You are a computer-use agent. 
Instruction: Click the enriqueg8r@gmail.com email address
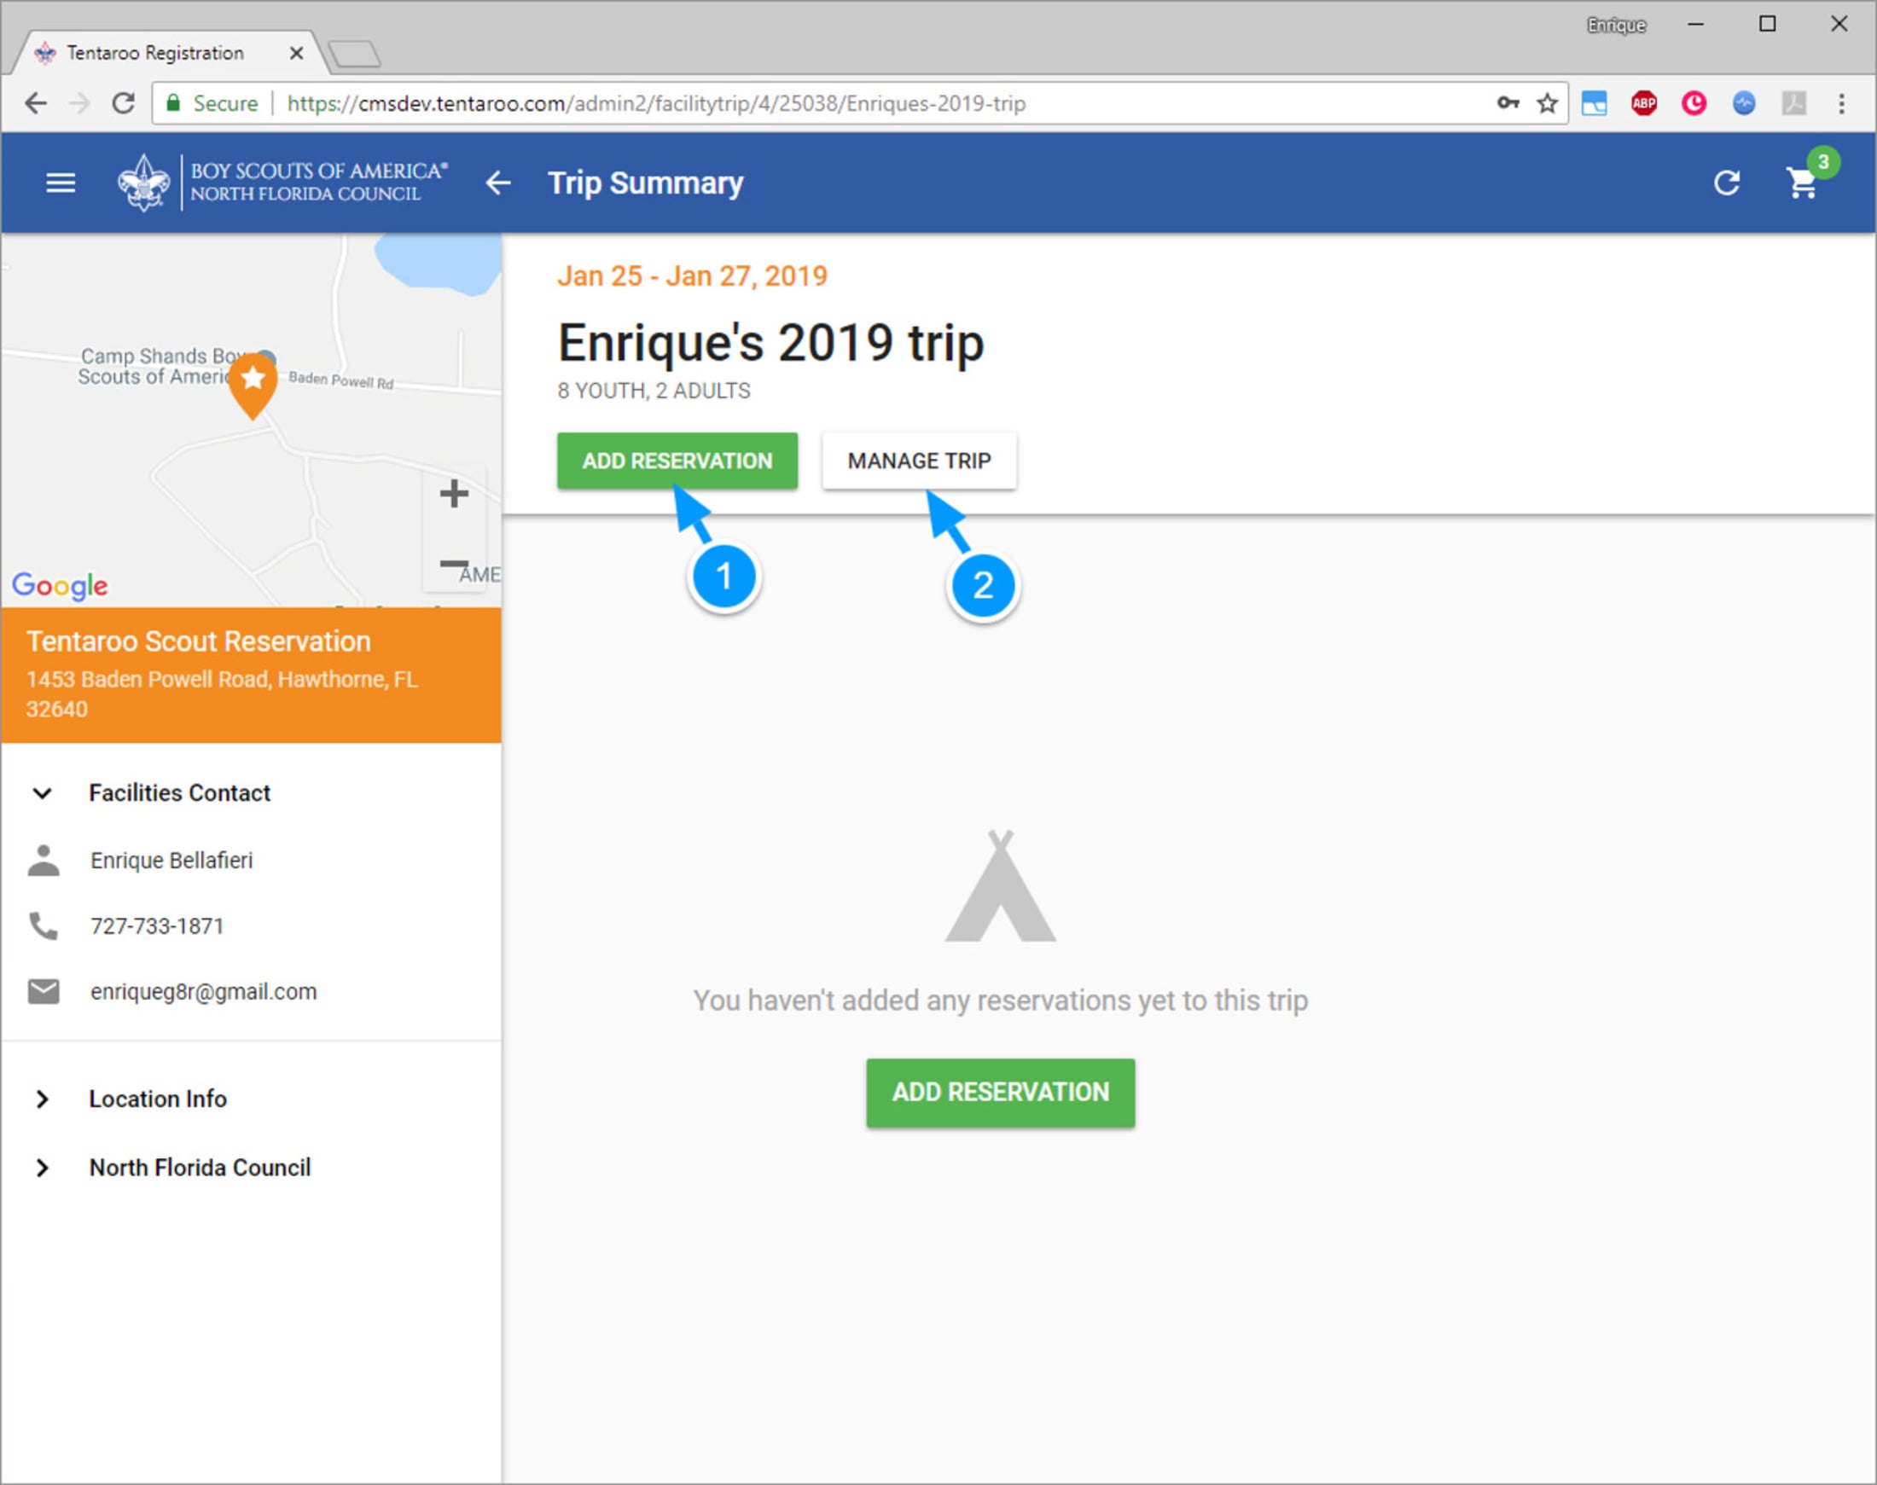(204, 992)
